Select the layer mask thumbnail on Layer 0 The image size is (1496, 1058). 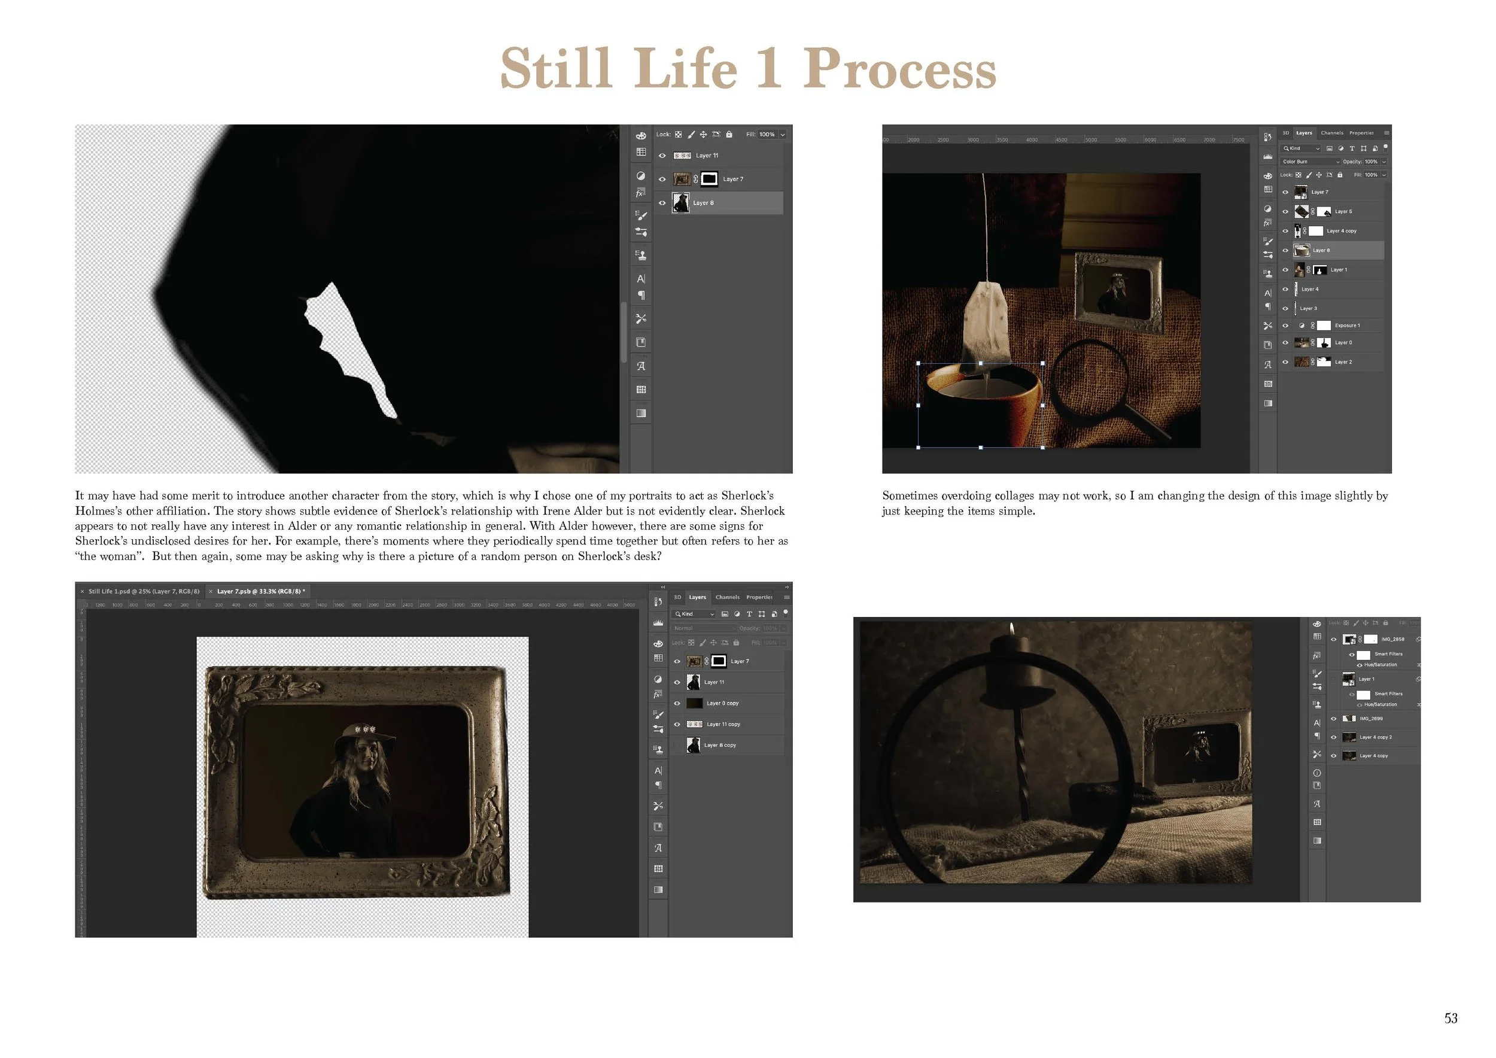coord(1324,343)
